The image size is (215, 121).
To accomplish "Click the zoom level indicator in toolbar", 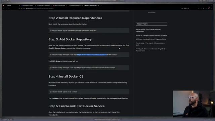I will coord(185,8).
